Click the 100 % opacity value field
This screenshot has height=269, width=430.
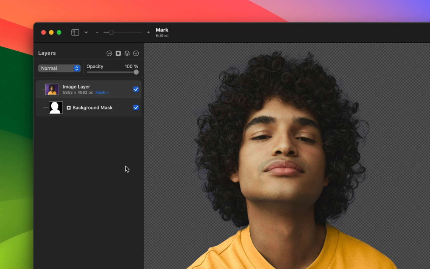pos(131,66)
